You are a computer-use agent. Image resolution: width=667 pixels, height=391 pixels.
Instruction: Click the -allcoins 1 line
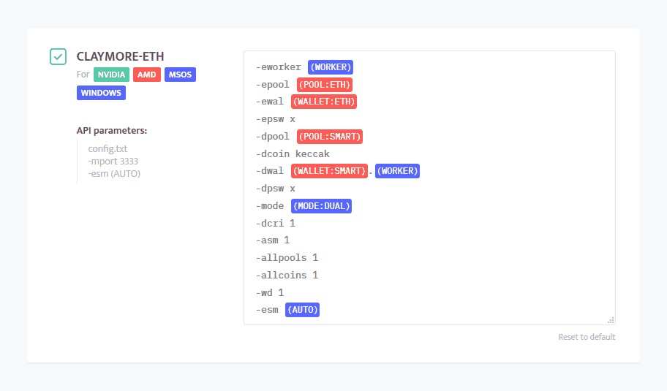pyautogui.click(x=287, y=275)
